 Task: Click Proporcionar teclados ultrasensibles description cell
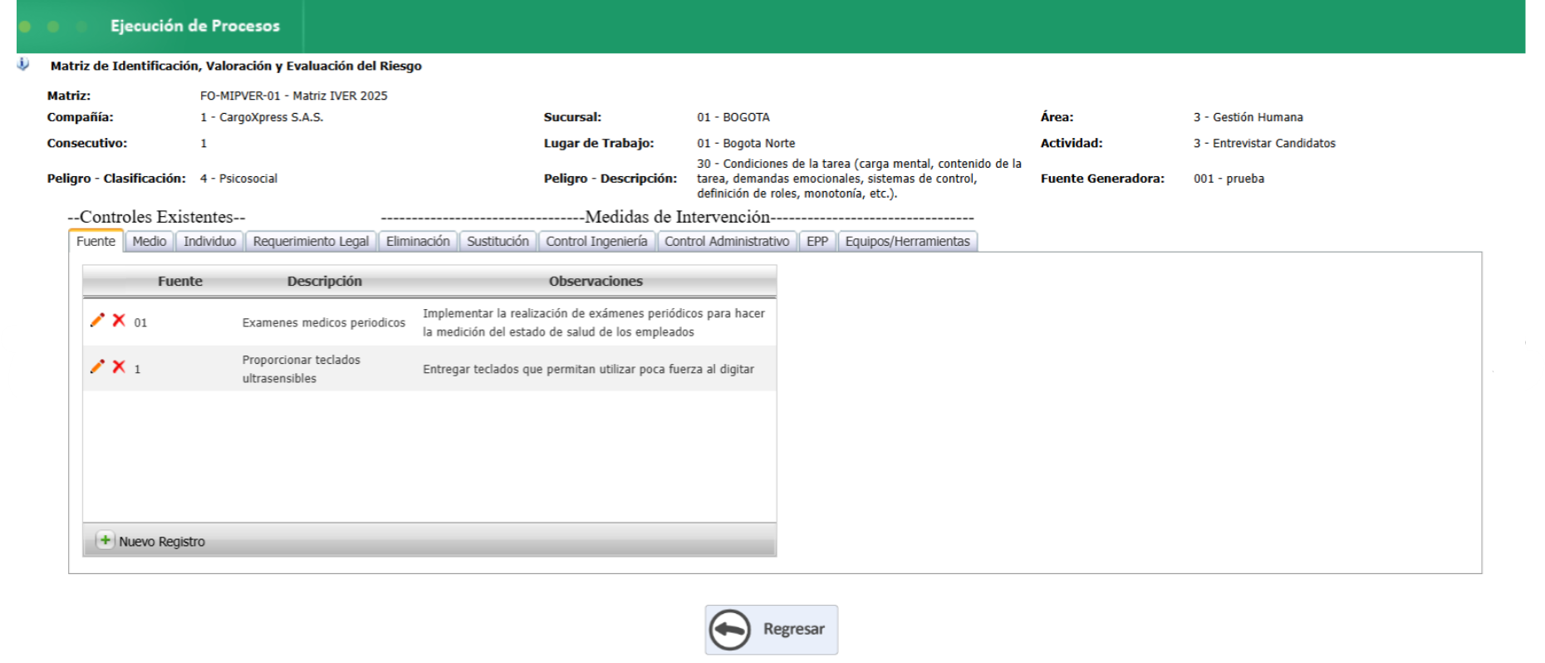click(302, 369)
